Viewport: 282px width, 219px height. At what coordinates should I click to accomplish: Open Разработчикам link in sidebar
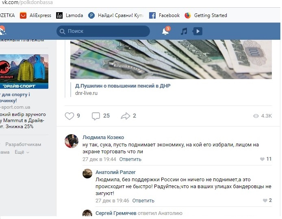(23, 144)
